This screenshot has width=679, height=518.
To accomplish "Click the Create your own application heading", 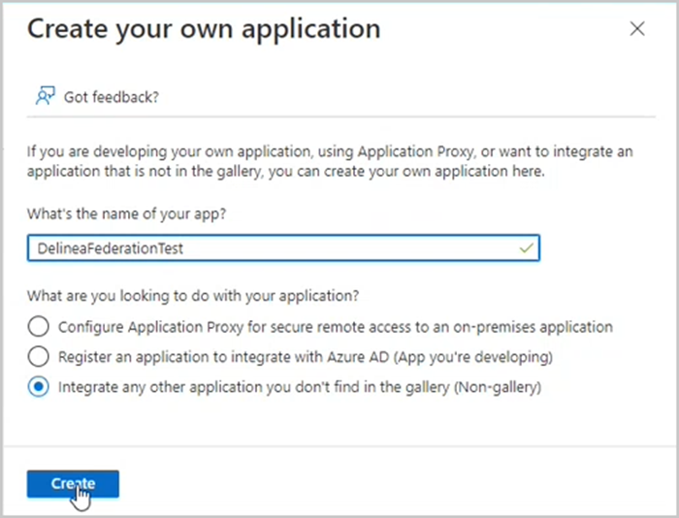I will click(204, 29).
